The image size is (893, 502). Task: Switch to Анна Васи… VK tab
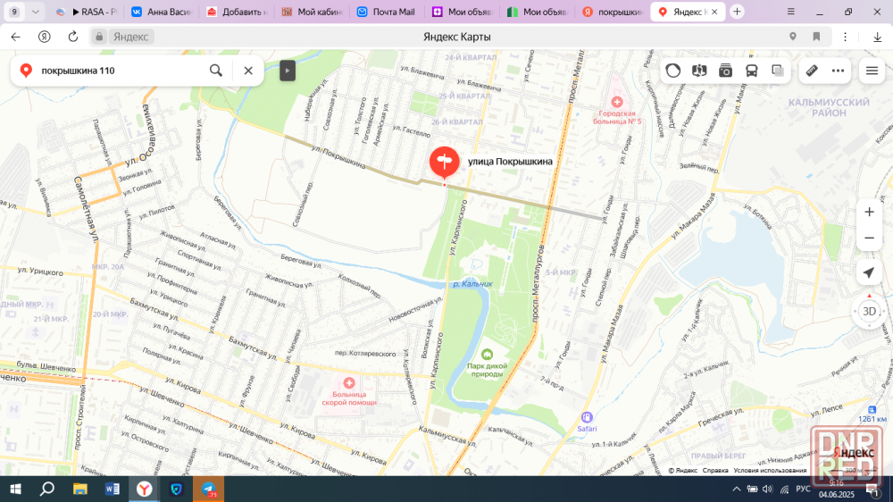(x=163, y=12)
